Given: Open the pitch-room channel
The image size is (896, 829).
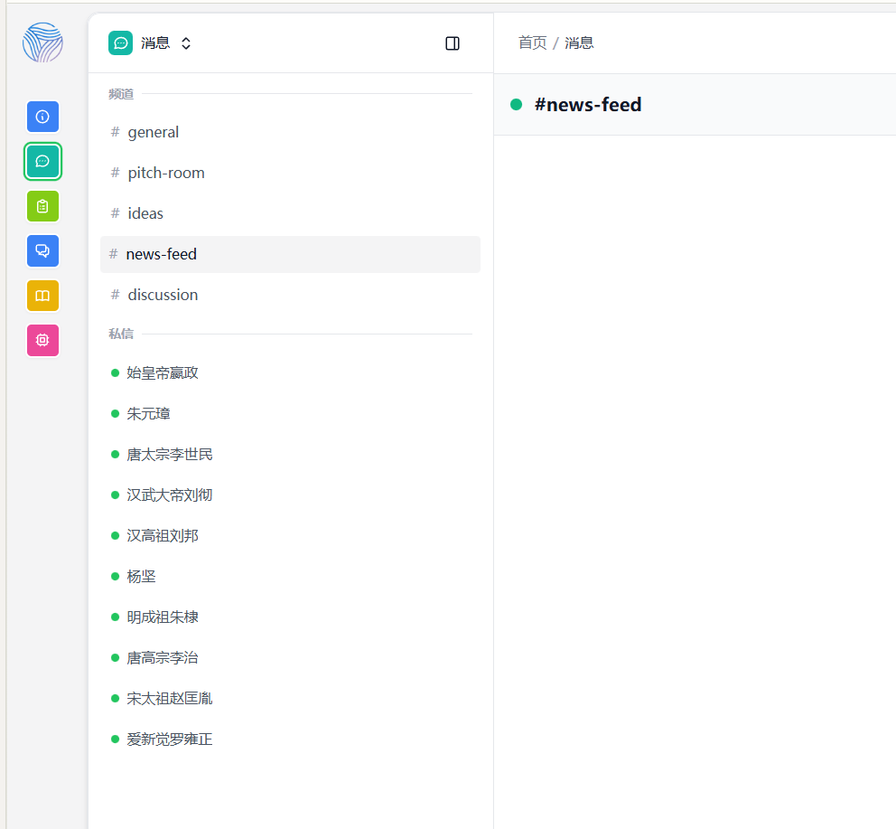Looking at the screenshot, I should pos(290,173).
